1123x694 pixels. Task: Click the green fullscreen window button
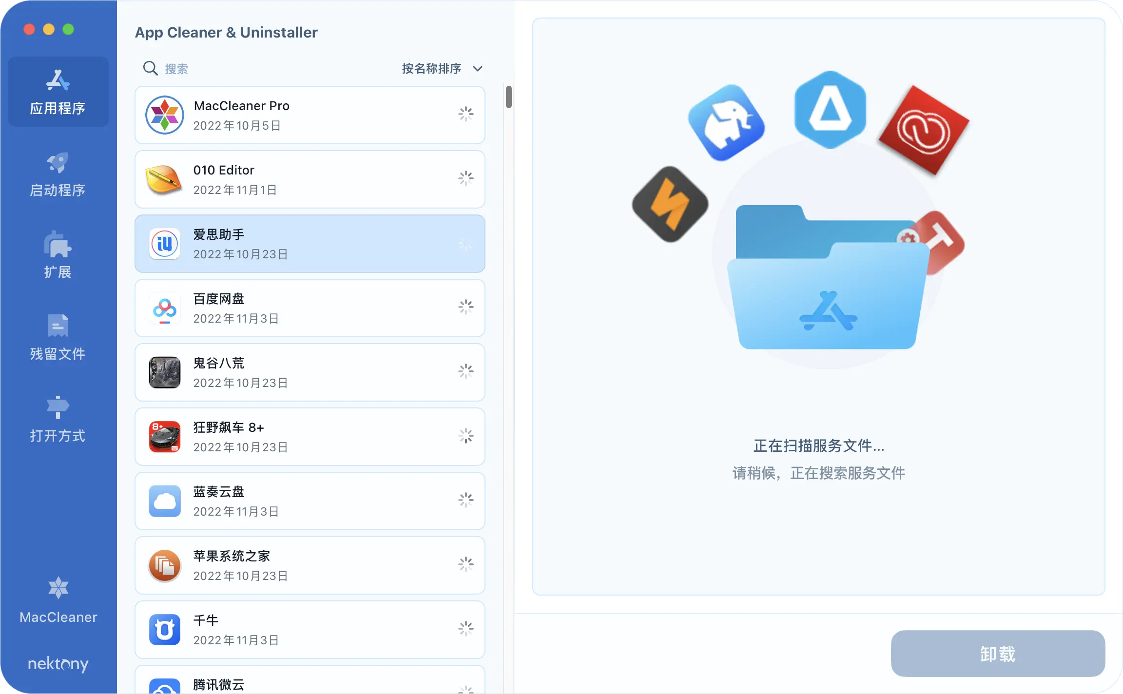[x=68, y=29]
